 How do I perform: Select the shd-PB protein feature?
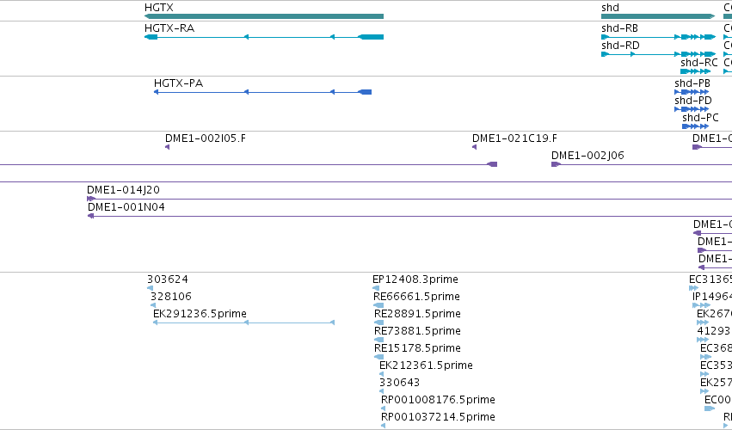[x=692, y=92]
